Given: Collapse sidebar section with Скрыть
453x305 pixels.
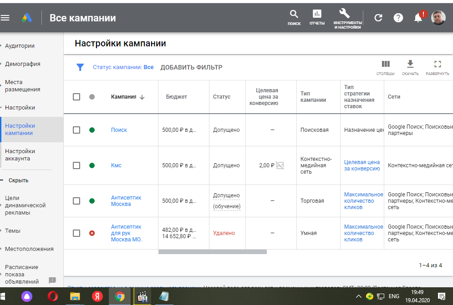Looking at the screenshot, I should click(18, 180).
